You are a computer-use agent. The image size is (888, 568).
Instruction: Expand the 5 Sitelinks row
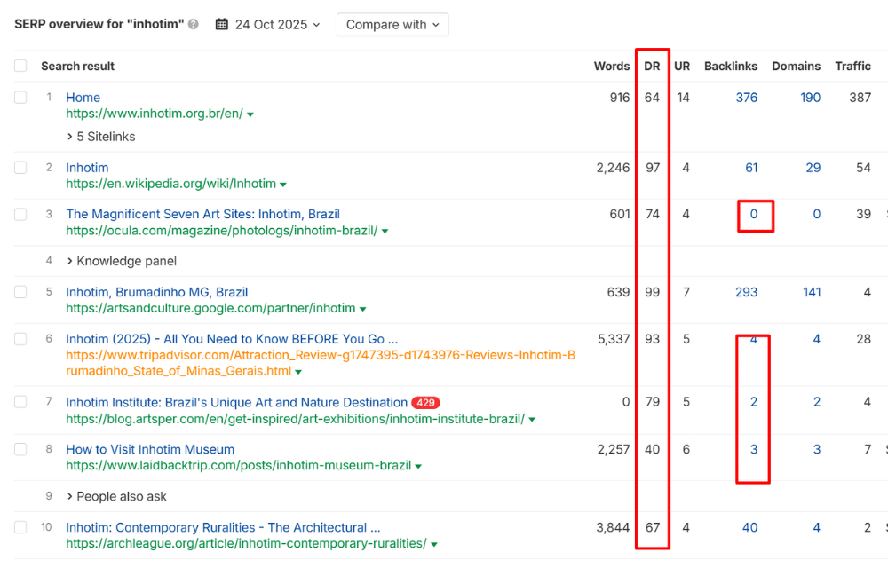(101, 137)
